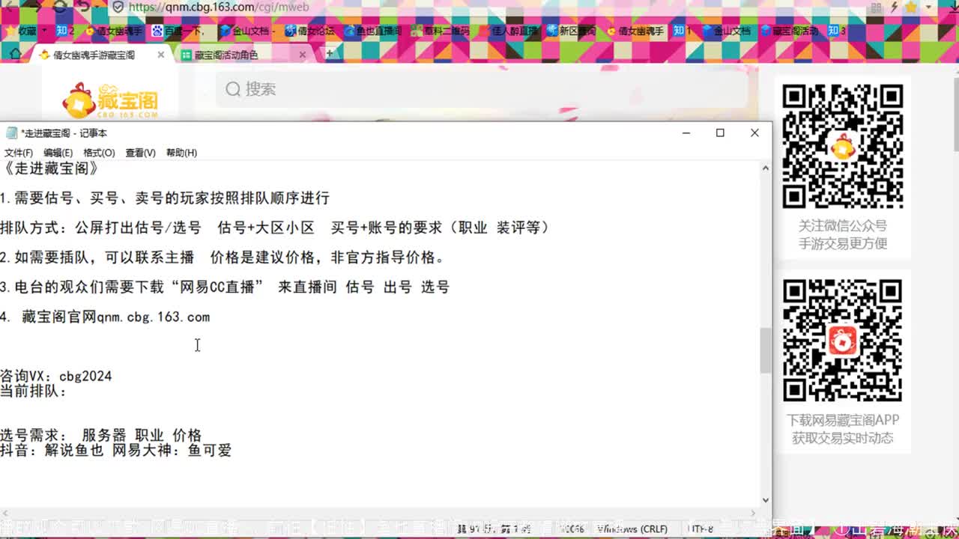Click the browser refresh icon
This screenshot has width=959, height=539.
pos(59,7)
